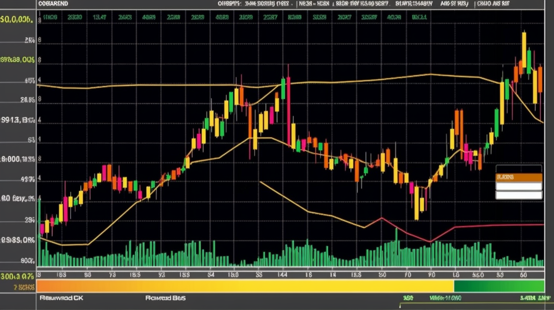The height and width of the screenshot is (310, 554).
Task: Click the lowest yellow candle near right dip
Action: [416, 203]
